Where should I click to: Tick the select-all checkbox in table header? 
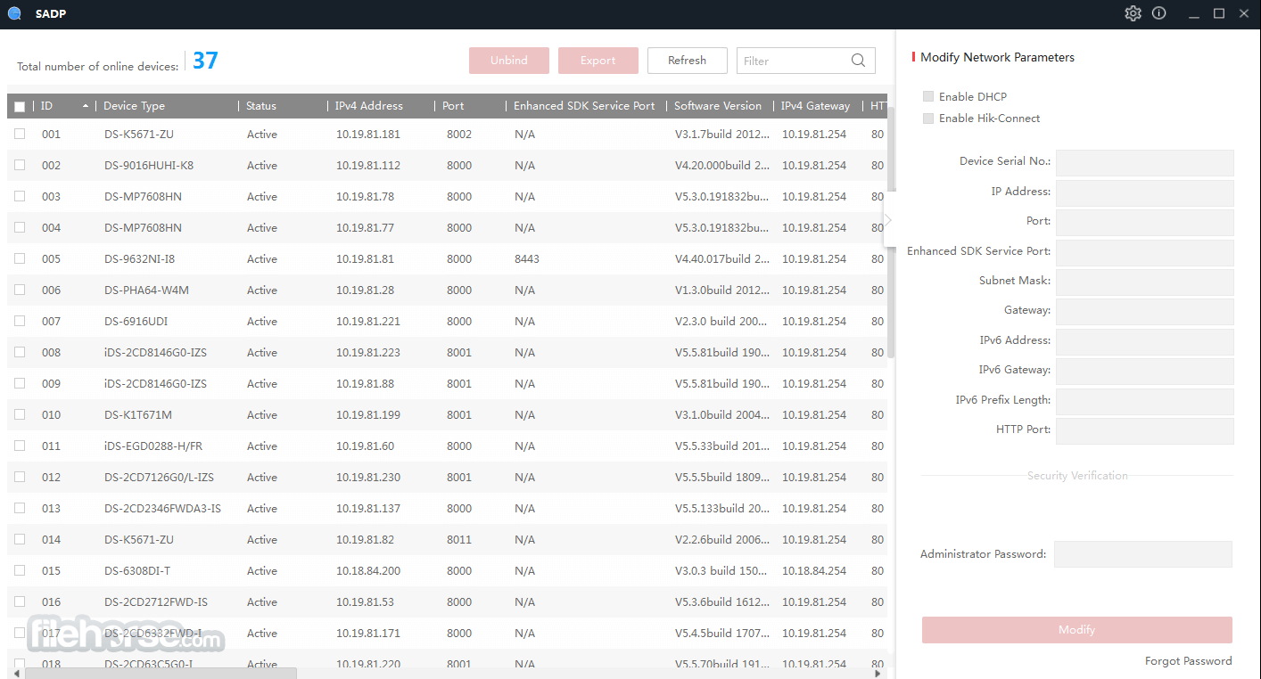click(x=20, y=107)
